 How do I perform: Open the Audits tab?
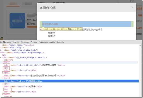coord(52,42)
